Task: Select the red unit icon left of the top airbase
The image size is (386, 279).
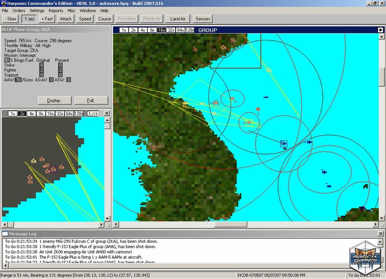Action: 195,49
